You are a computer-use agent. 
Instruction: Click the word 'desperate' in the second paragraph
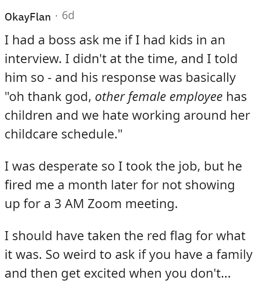click(x=69, y=167)
